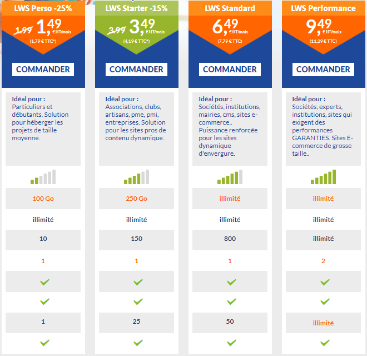Click COMMANDER under LWS Standard
Screen dimensions: 367x356
click(230, 70)
